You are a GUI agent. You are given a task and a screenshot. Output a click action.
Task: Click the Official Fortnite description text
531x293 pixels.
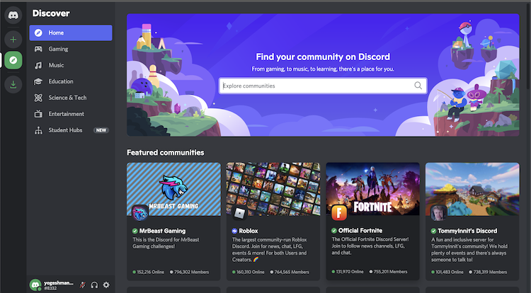point(370,246)
